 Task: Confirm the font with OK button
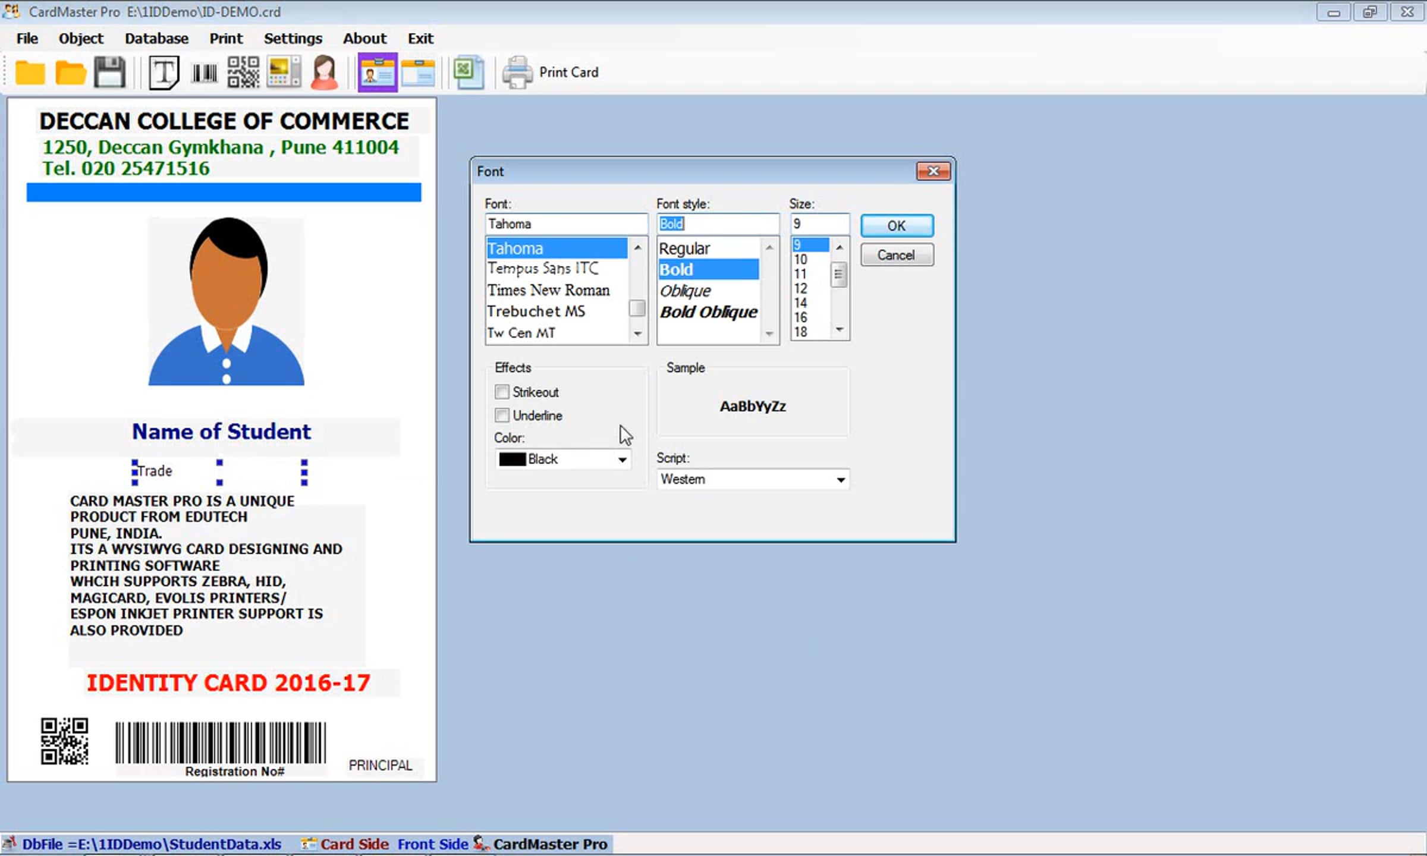coord(897,226)
